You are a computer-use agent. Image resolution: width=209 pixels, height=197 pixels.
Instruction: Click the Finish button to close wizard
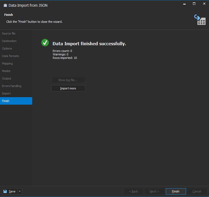point(176,191)
